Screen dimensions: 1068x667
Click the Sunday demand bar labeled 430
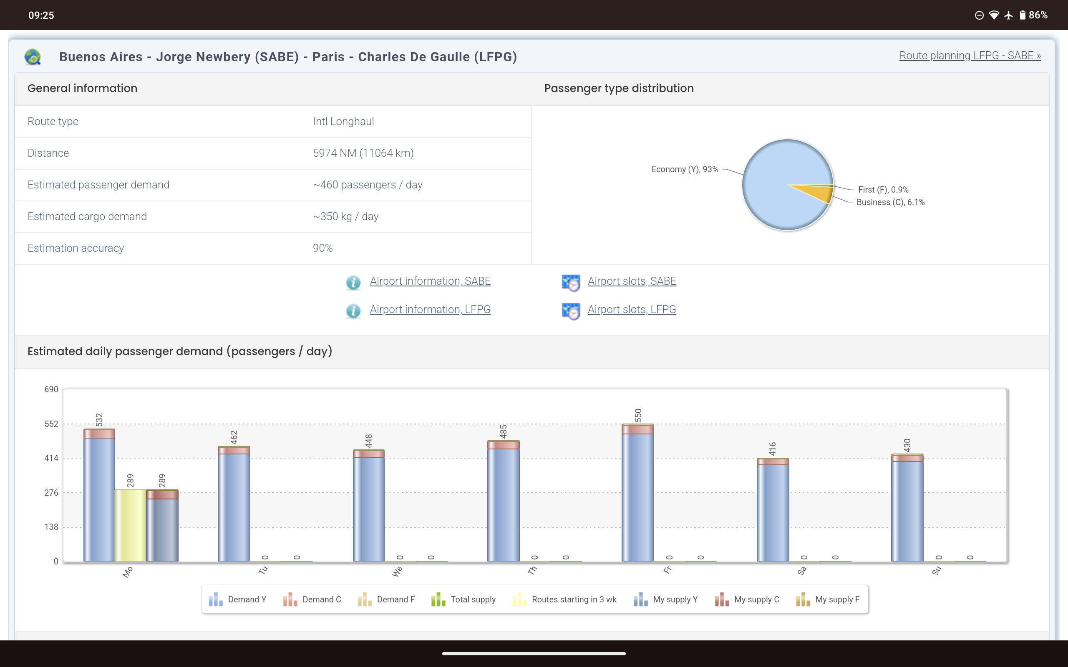907,508
